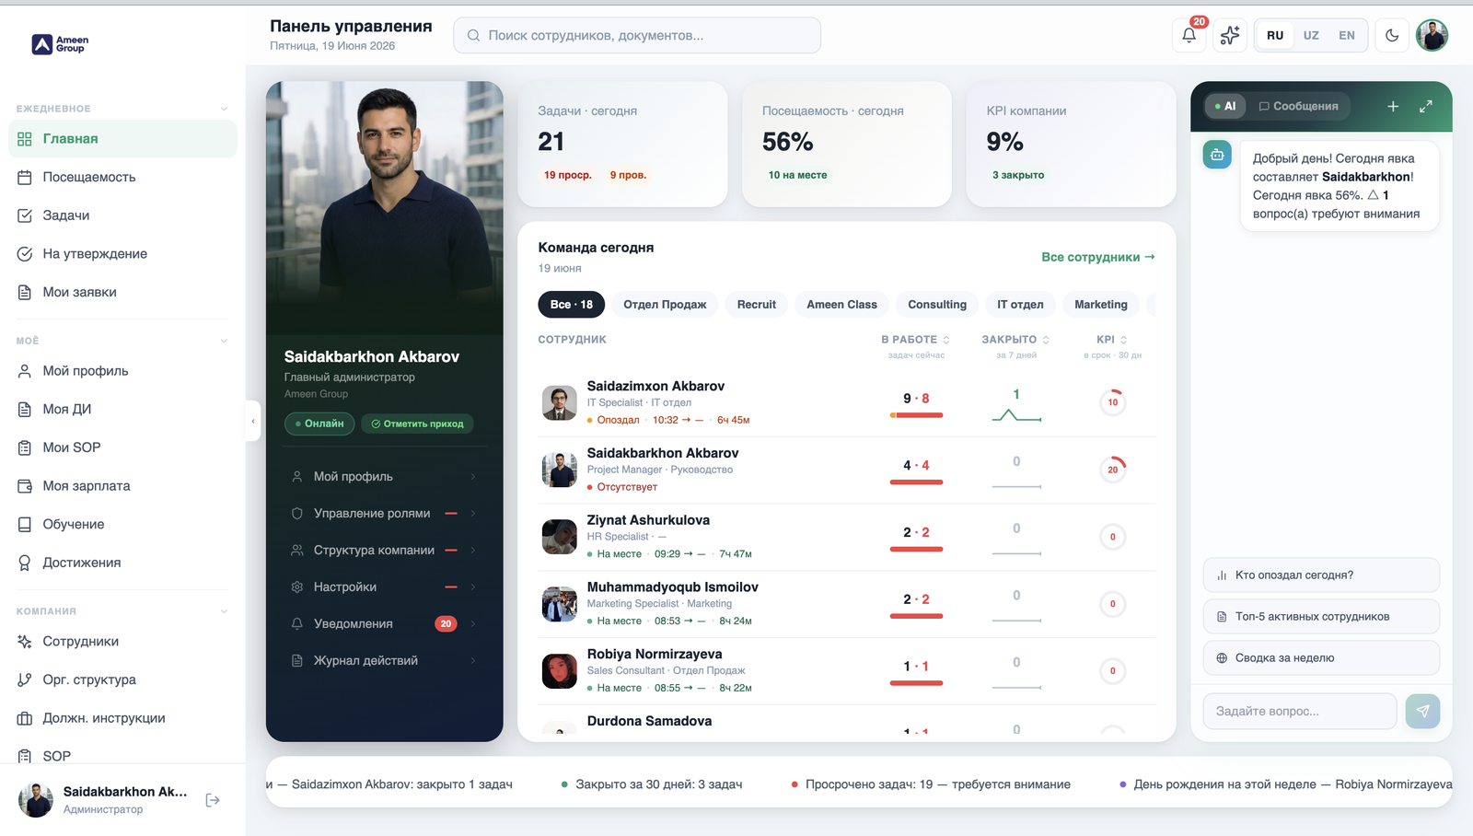
Task: Collapse the КОМПАНИЯ sidebar section
Action: click(224, 611)
